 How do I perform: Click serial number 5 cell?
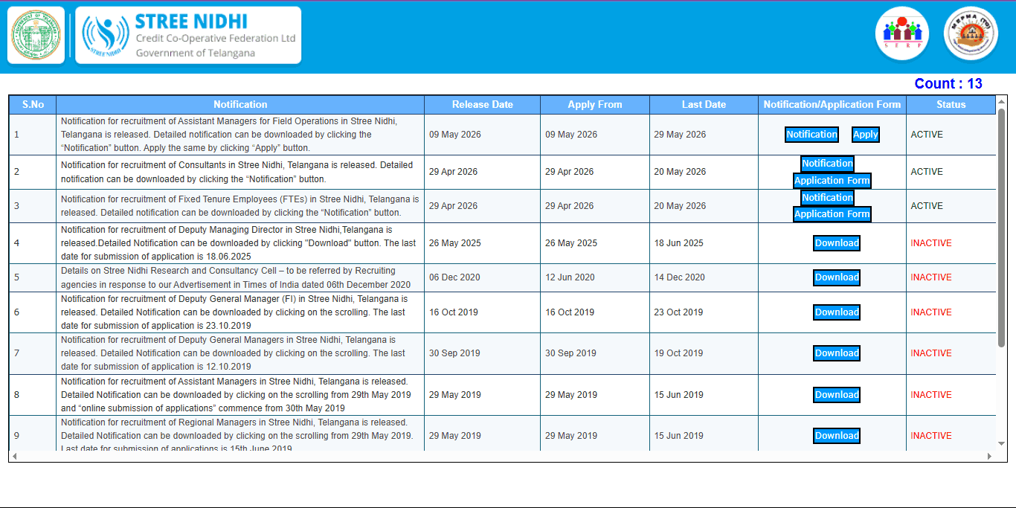(33, 277)
